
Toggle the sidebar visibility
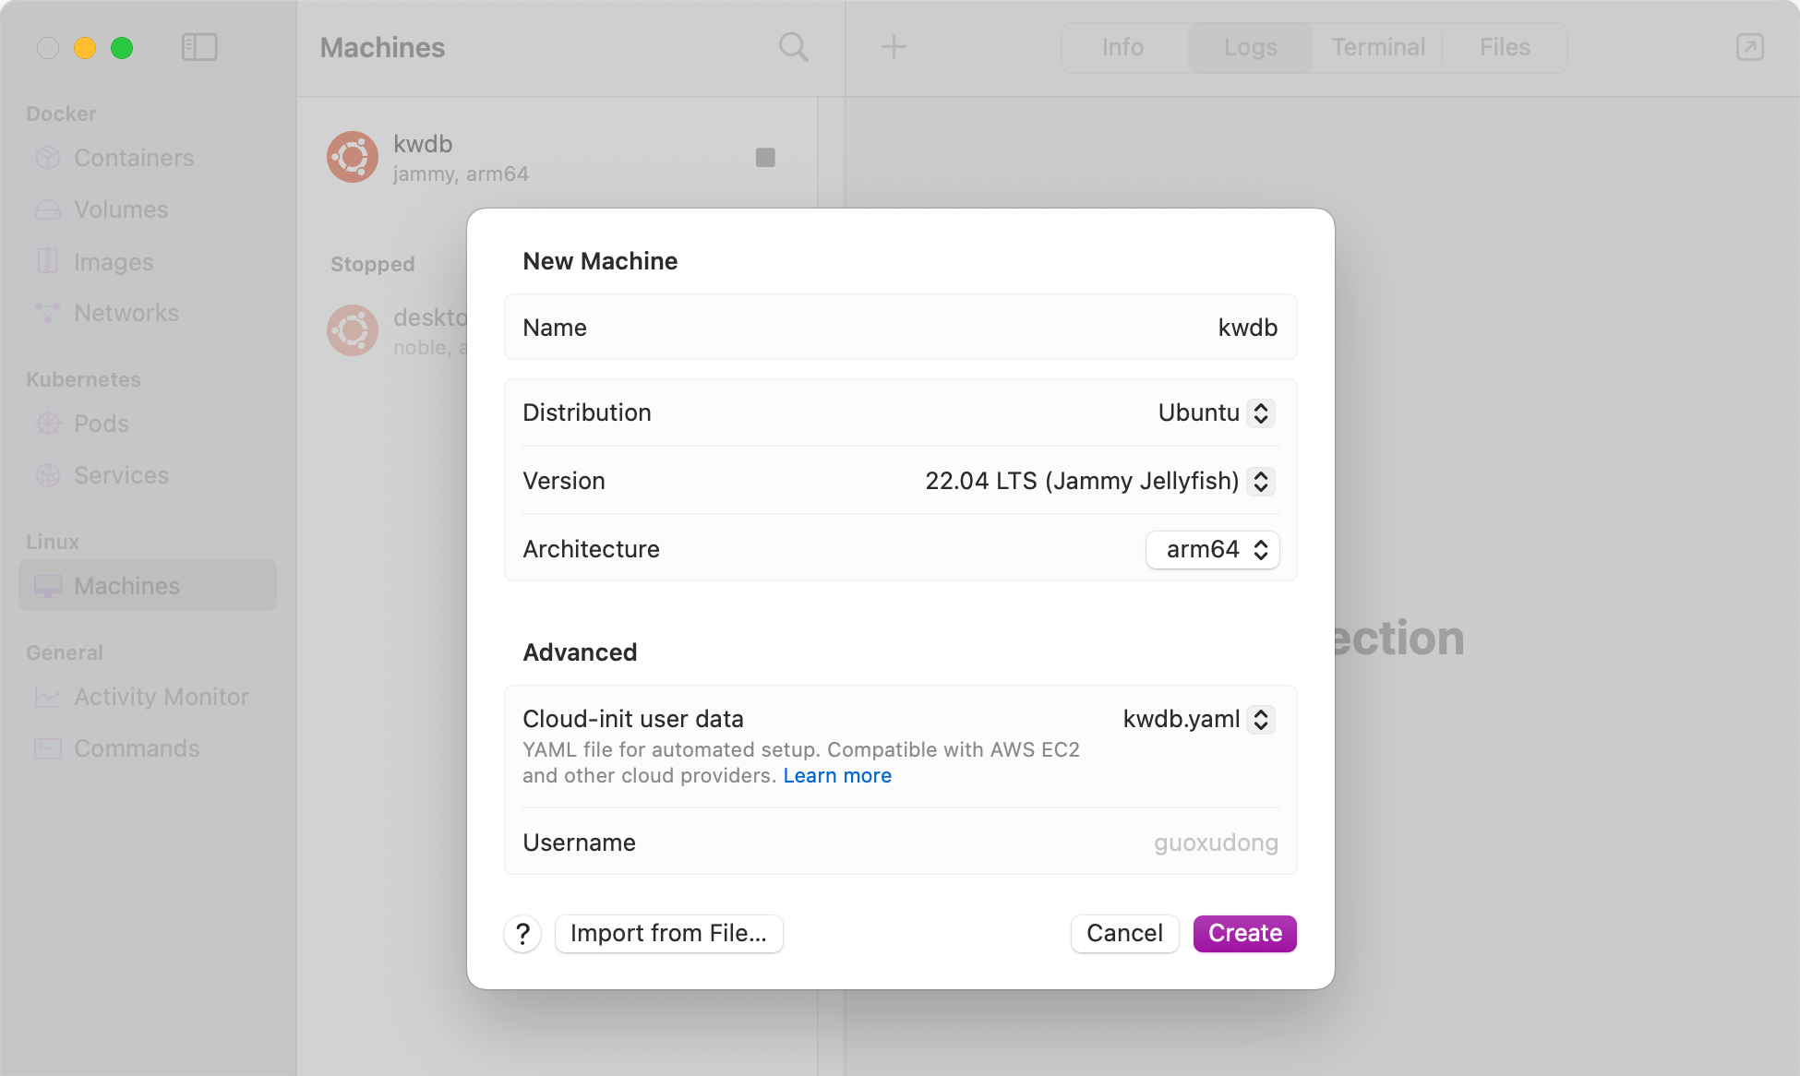[198, 46]
